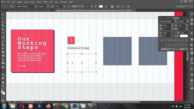Toggle Small Caps in Character panel
The image size is (194, 109).
tap(172, 40)
